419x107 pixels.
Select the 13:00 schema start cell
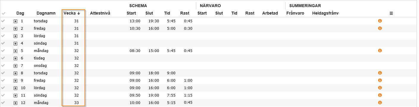(135, 21)
